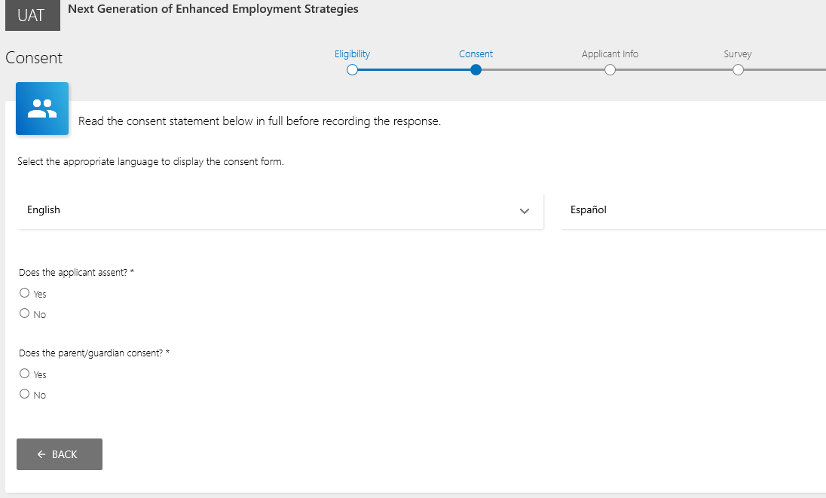Select No for parent/guardian consent
The image size is (826, 498).
tap(25, 394)
